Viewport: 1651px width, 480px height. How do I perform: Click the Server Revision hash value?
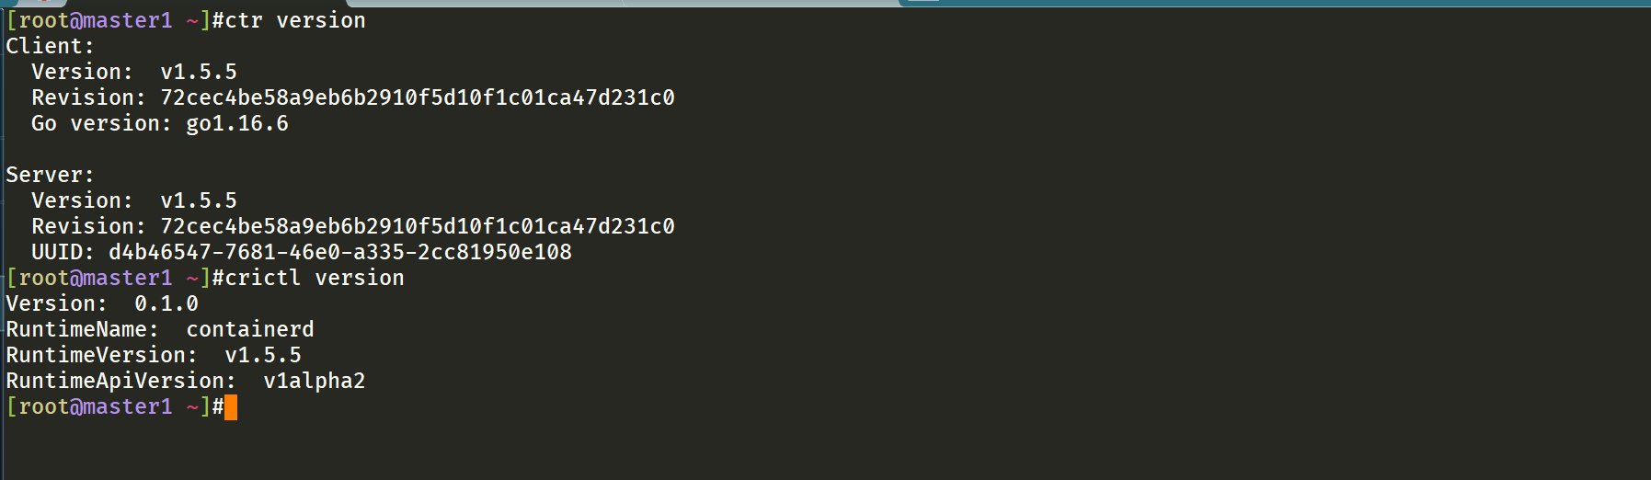(418, 226)
